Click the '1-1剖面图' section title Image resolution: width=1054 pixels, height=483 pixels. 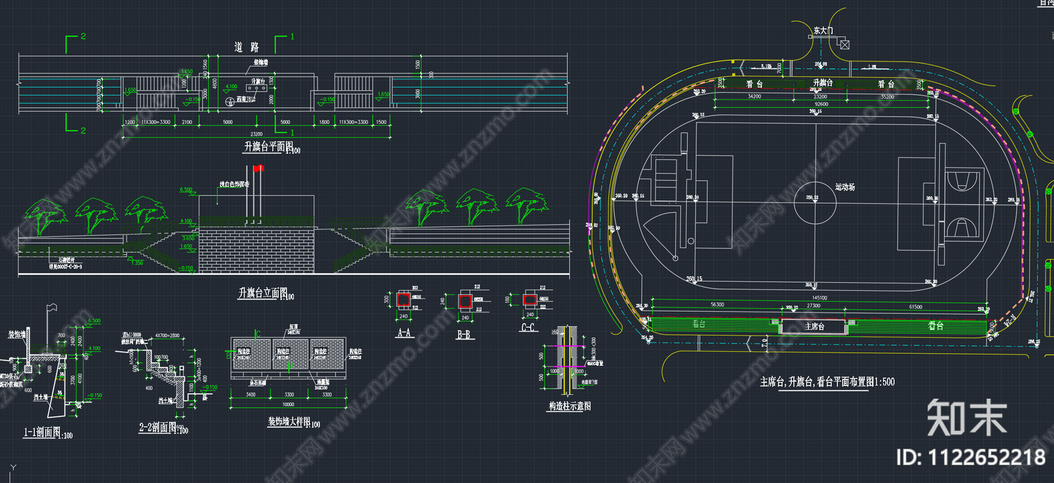(x=43, y=432)
